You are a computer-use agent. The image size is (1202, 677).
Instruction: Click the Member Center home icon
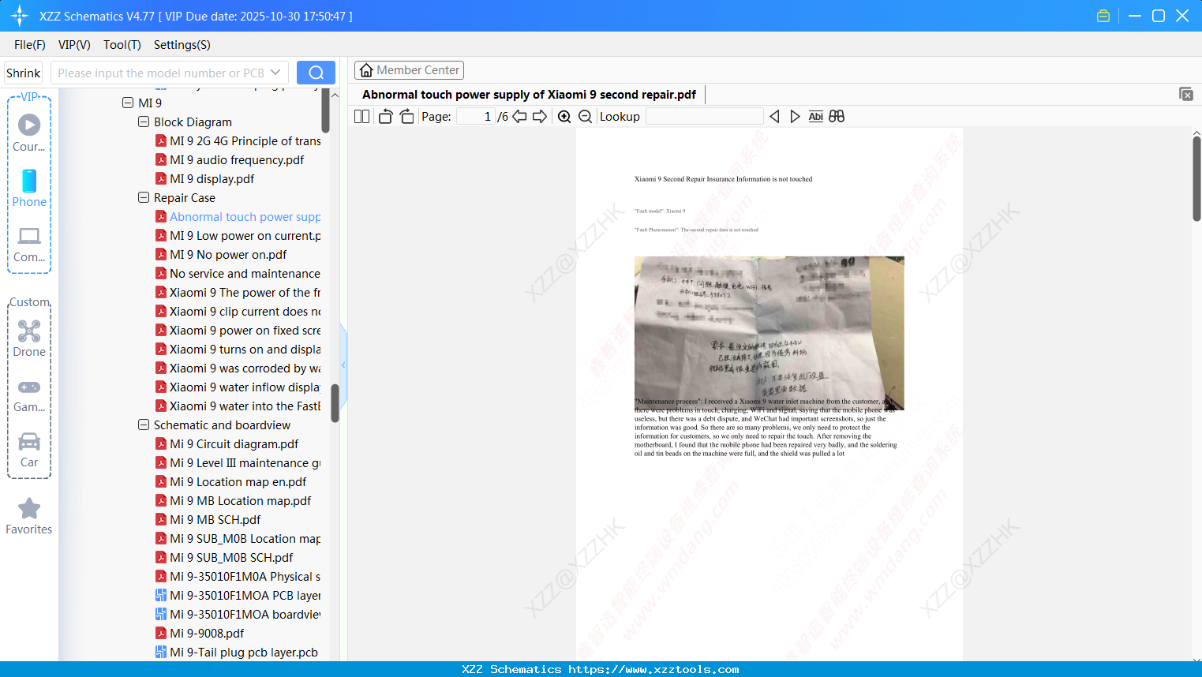point(366,70)
